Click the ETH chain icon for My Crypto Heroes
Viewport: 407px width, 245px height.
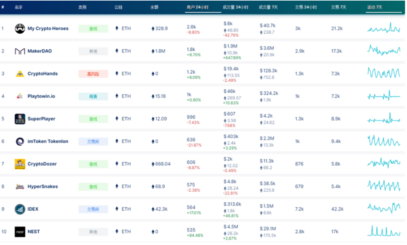(x=117, y=28)
